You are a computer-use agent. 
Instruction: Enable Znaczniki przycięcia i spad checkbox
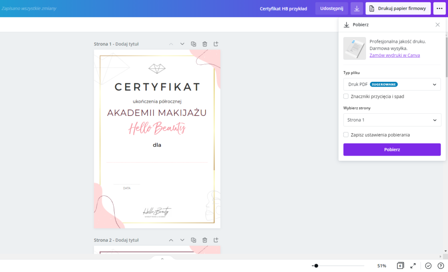[x=346, y=96]
